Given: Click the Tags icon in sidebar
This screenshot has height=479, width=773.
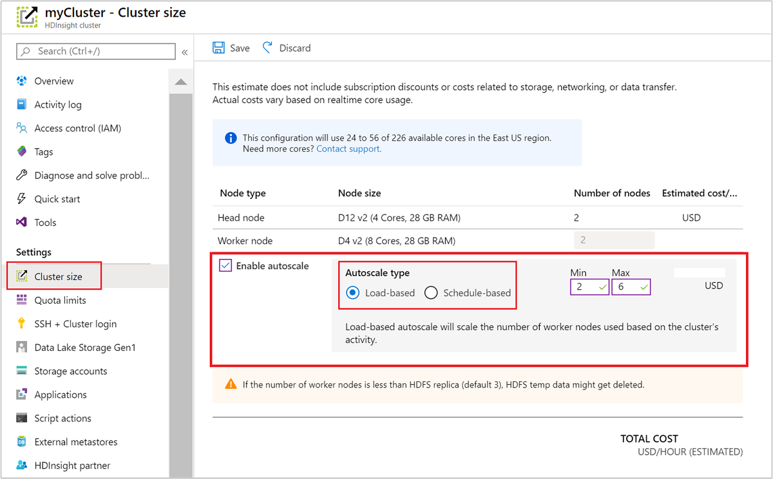Looking at the screenshot, I should click(x=22, y=152).
